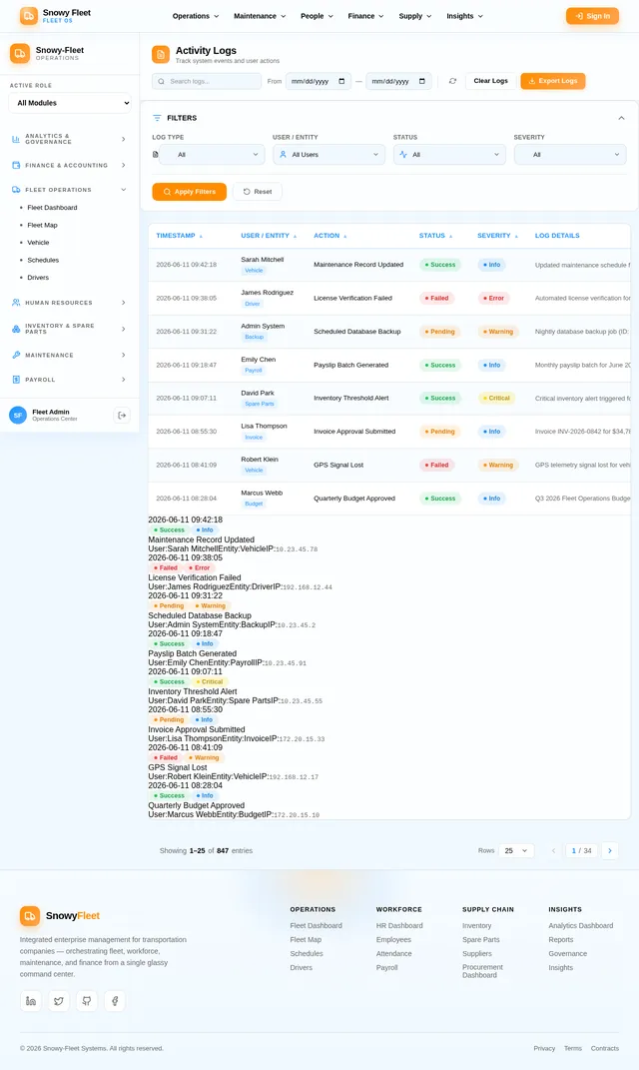Click the refresh logs icon
The image size is (639, 1070).
pos(452,81)
